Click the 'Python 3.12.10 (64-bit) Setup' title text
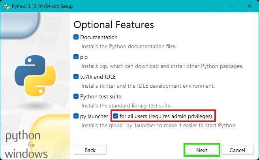The width and height of the screenshot is (259, 160). (42, 6)
